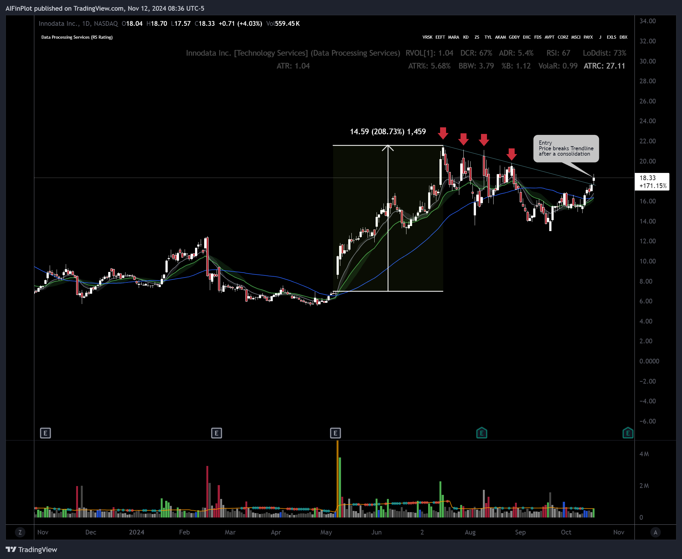This screenshot has height=559, width=682.
Task: Click the +171.15% label under the price tag
Action: point(653,185)
